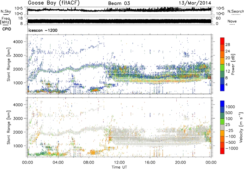Screen dimensions: 244x169
Task: Select the 'Goose Bay (fitACF)' title text
Action: [x=54, y=3]
